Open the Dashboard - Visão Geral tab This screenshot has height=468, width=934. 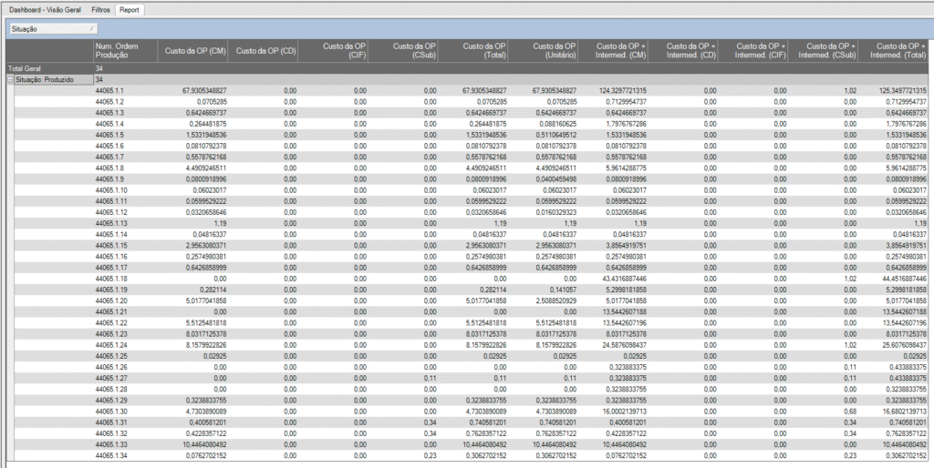coord(44,7)
